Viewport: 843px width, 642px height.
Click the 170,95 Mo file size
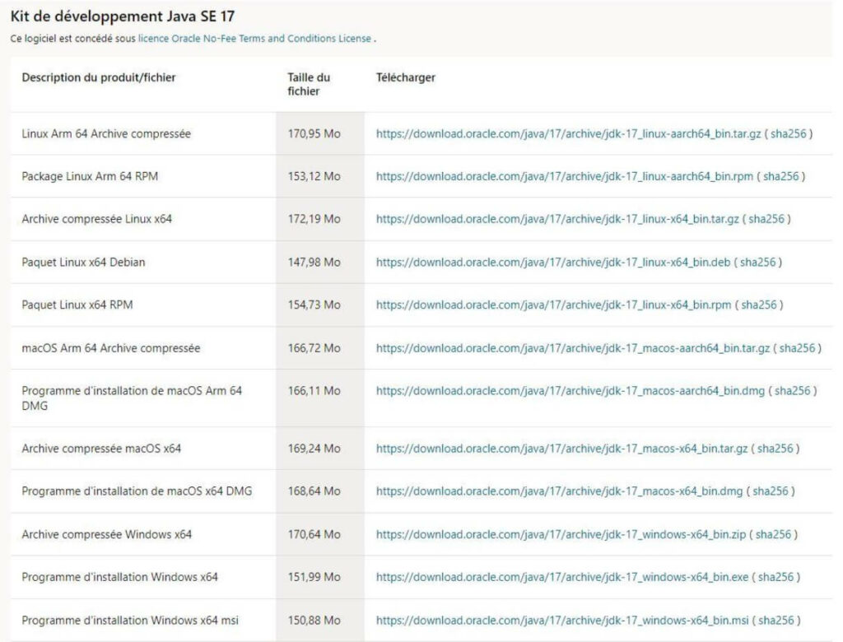(314, 134)
